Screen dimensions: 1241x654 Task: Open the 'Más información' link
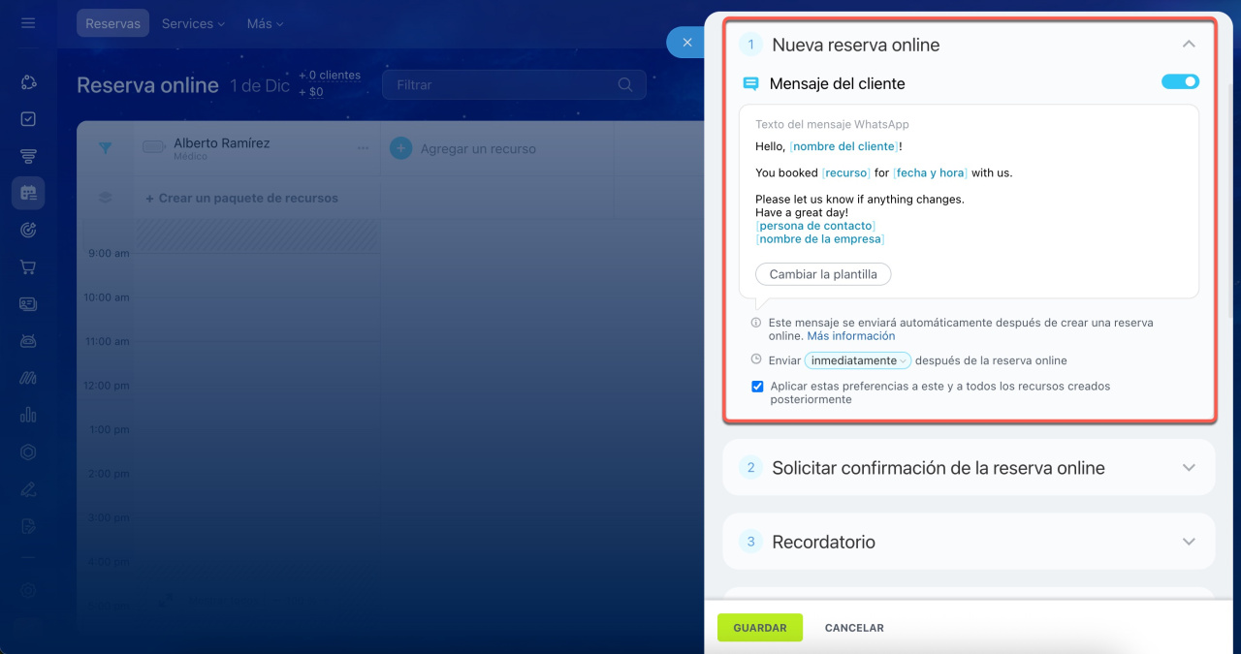click(x=850, y=336)
